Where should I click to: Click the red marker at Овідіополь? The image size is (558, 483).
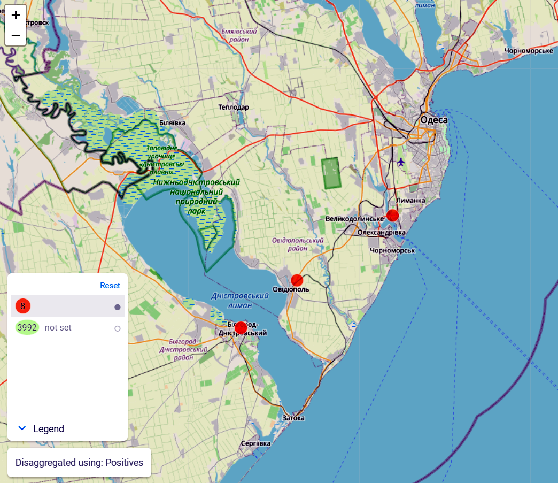click(297, 280)
